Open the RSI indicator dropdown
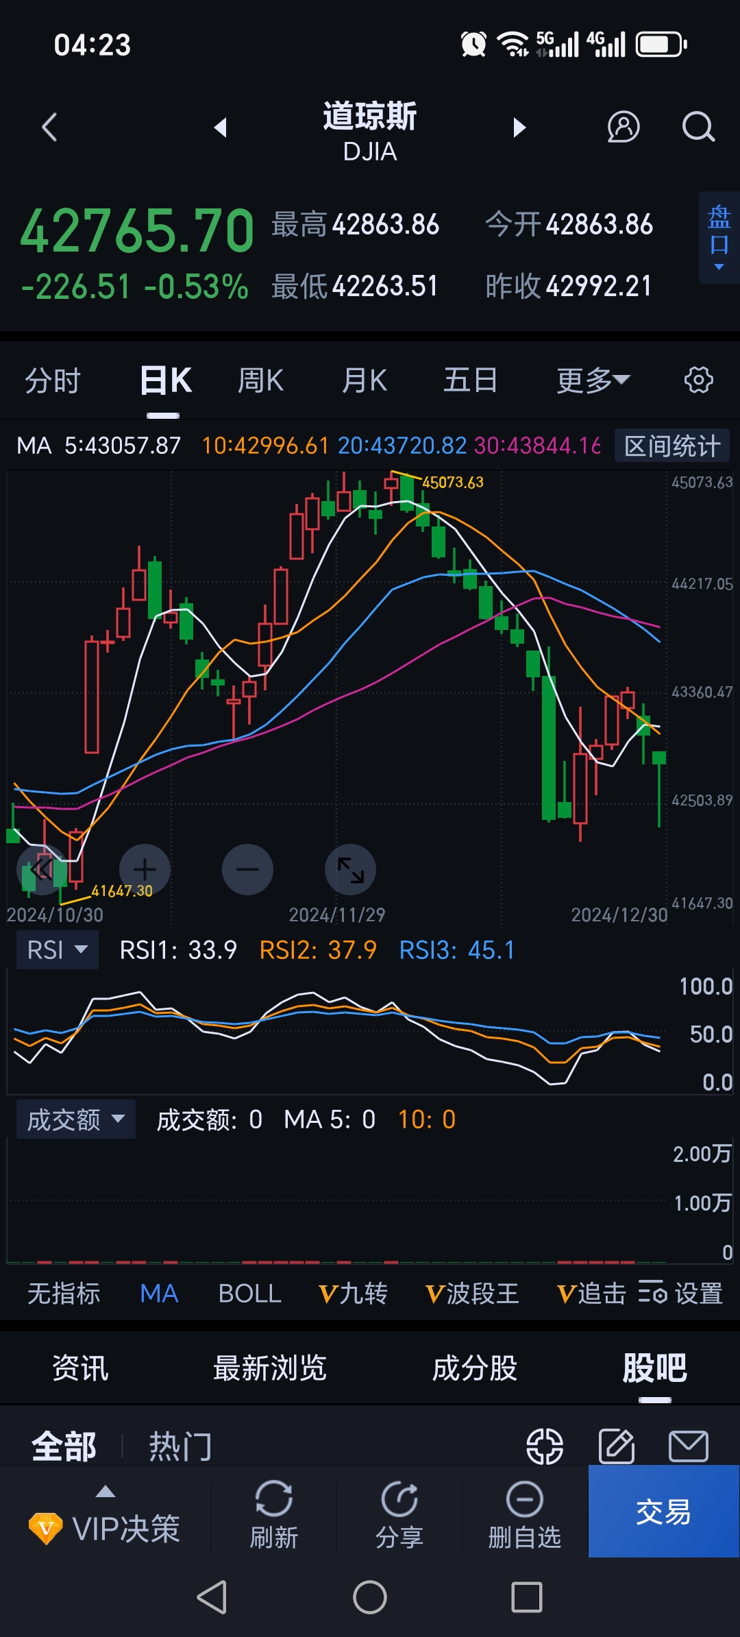Screen dimensions: 740x1637 click(x=58, y=950)
